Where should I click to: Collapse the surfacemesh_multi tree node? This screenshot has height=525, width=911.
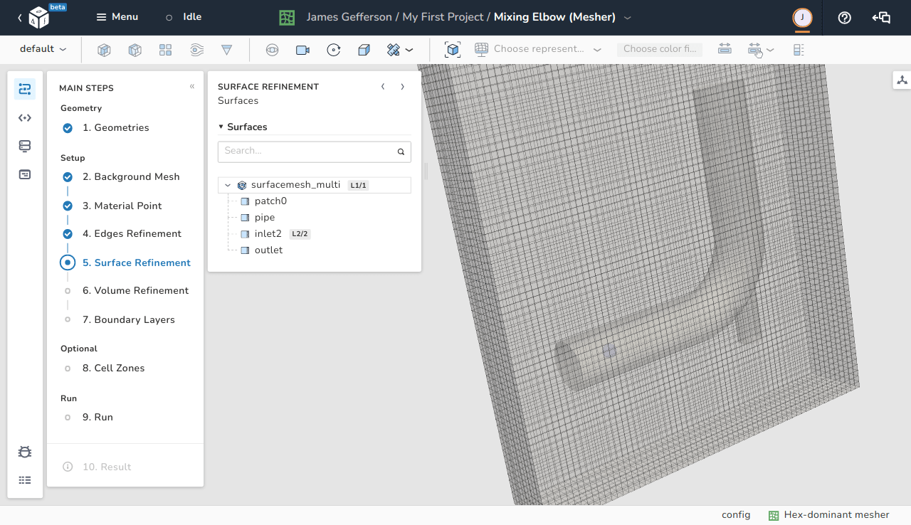tap(228, 185)
